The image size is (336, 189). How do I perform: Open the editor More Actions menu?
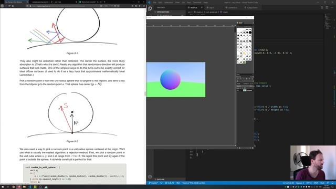[x=332, y=7]
